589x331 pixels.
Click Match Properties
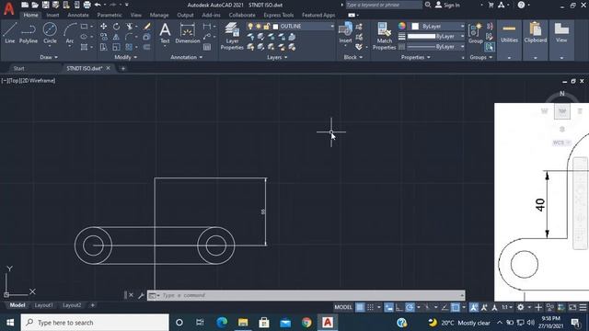[384, 36]
